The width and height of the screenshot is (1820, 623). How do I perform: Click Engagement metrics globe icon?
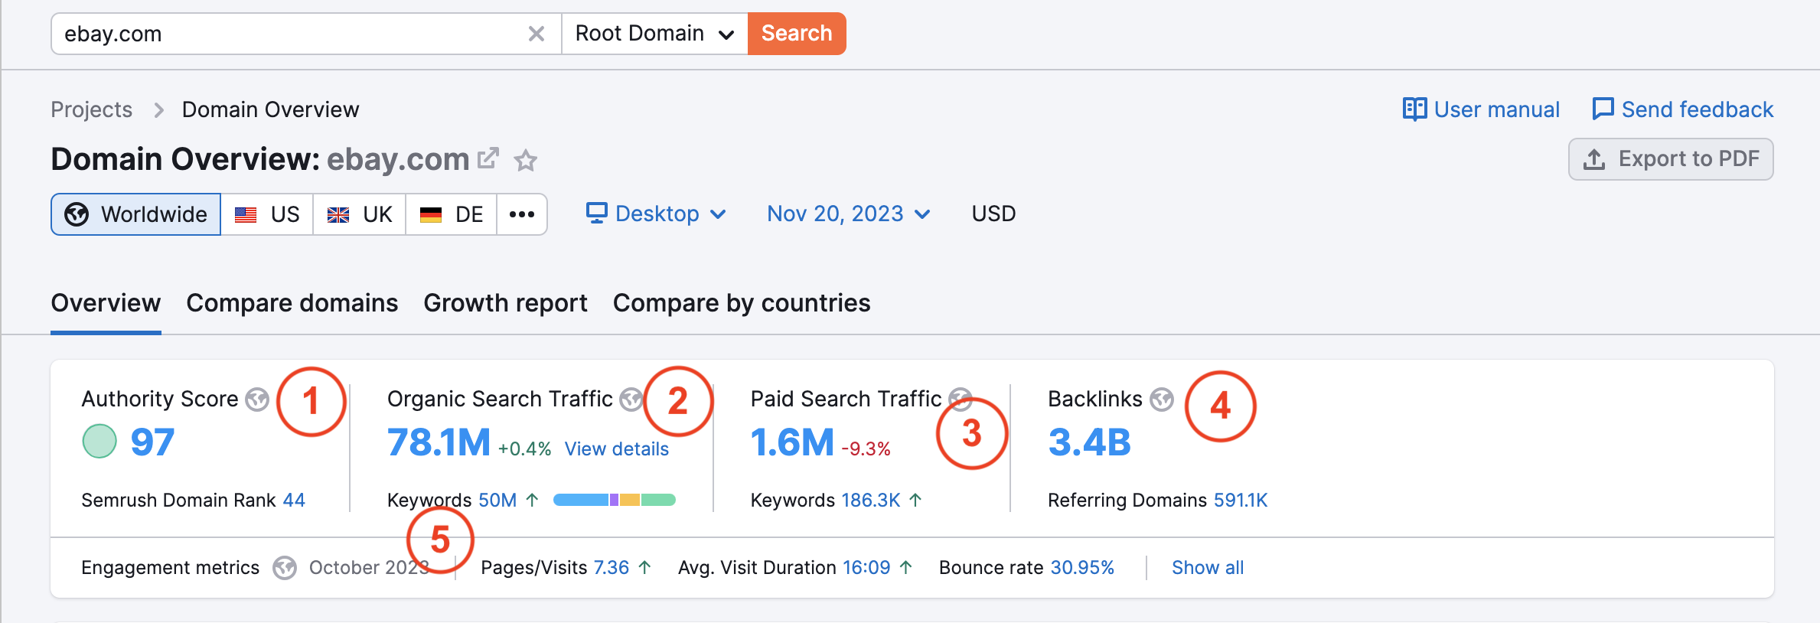[285, 568]
